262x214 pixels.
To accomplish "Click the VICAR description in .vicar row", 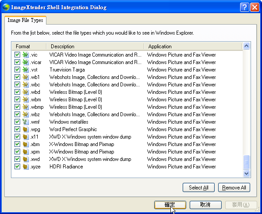I will (x=95, y=62).
